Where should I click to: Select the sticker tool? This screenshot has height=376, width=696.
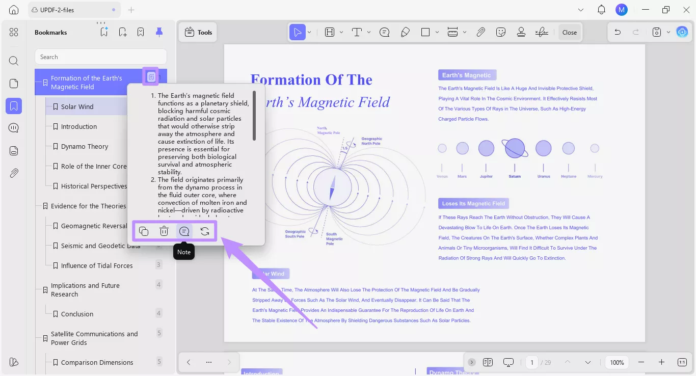point(501,32)
